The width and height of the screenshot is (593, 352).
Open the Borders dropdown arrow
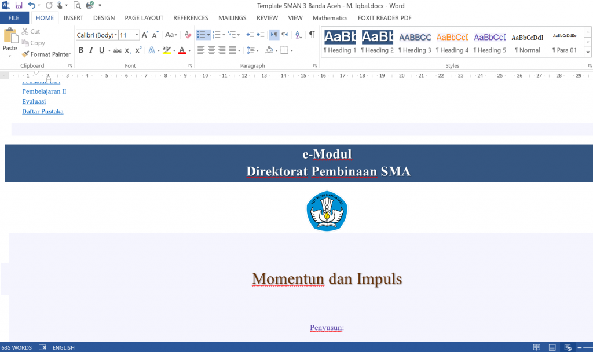coord(292,50)
